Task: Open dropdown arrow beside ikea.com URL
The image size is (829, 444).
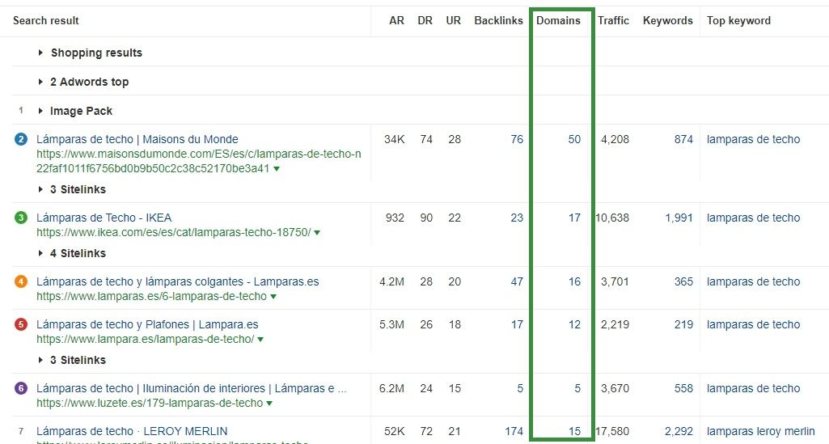Action: coord(317,233)
